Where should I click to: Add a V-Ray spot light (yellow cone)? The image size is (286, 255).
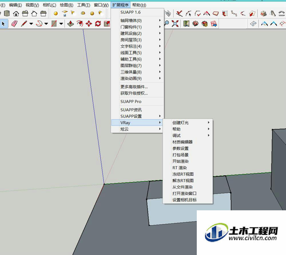(73, 13)
